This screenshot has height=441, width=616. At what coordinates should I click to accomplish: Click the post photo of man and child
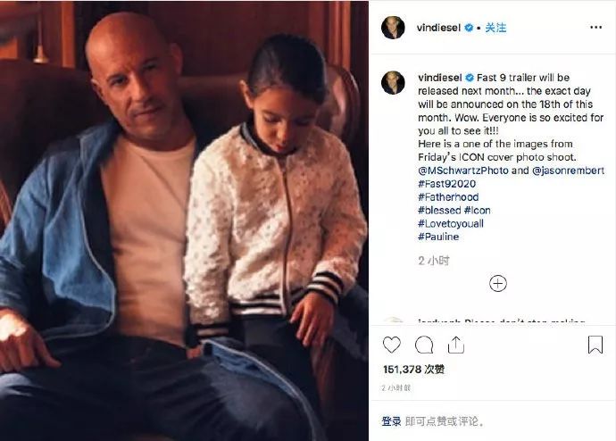point(184,220)
